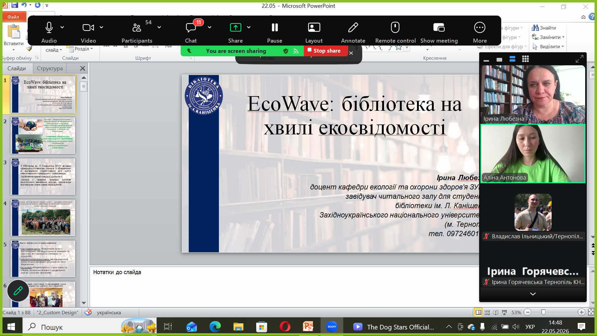Switch video panel to grid view
This screenshot has width=597, height=336.
coord(525,59)
